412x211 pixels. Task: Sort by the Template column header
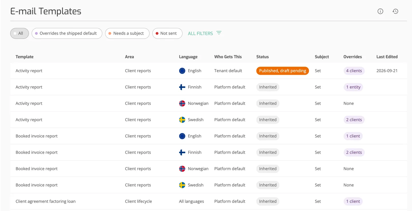click(25, 57)
